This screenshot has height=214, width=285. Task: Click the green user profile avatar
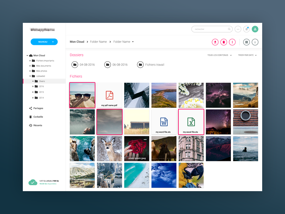[255, 29]
